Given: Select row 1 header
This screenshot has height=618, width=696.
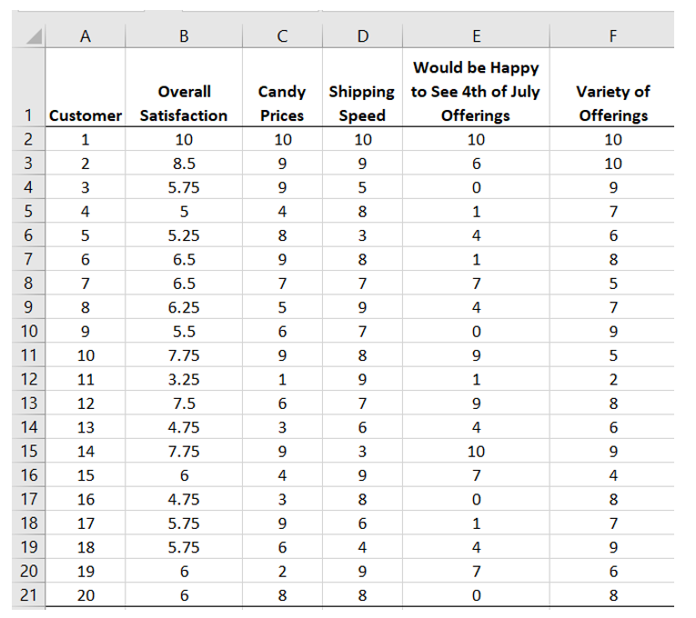Looking at the screenshot, I should point(29,87).
